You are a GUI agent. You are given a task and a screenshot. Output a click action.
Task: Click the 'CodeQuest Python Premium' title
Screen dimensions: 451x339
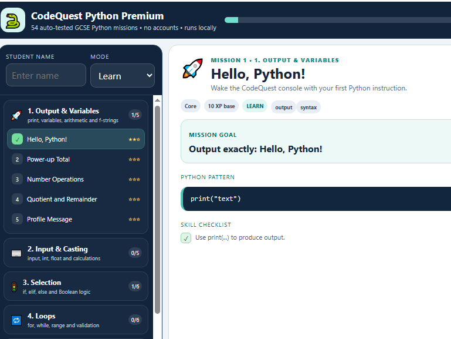[97, 16]
